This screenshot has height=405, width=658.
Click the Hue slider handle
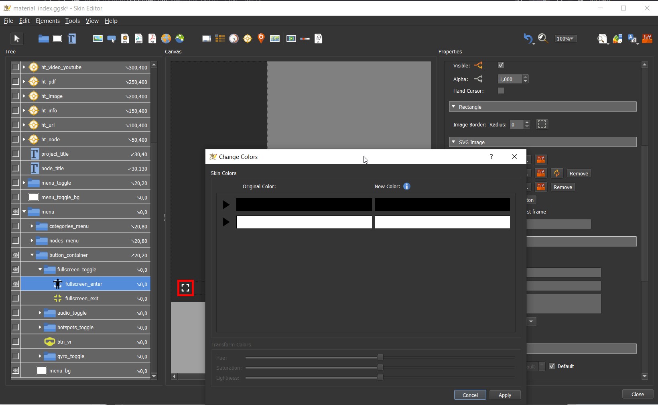380,357
